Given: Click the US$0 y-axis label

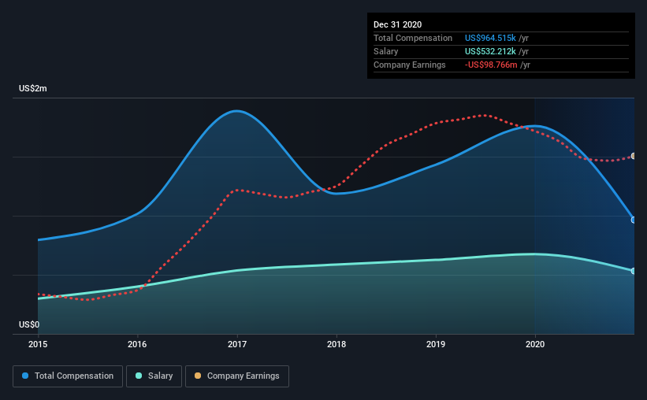Looking at the screenshot, I should [x=29, y=325].
